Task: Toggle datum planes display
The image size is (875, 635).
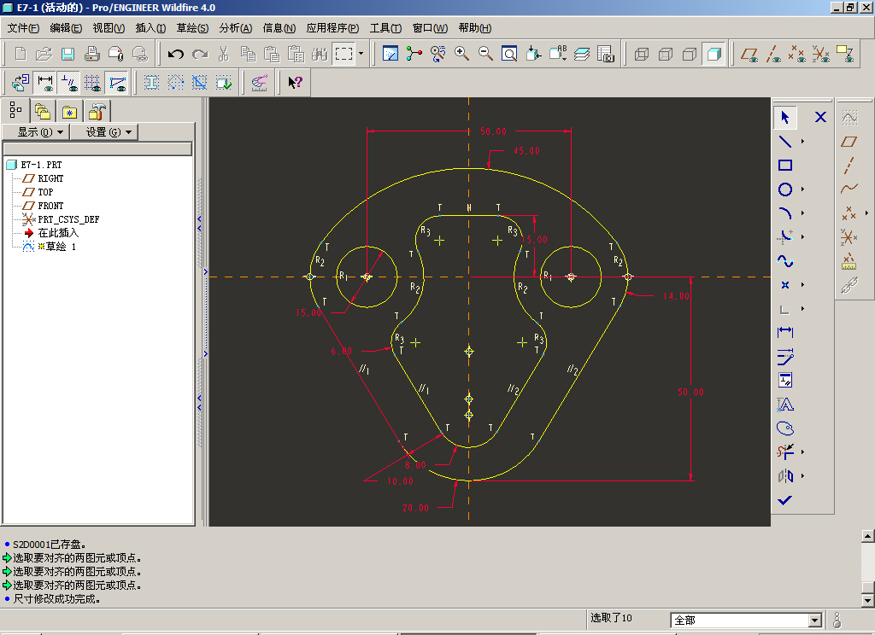Action: click(749, 54)
